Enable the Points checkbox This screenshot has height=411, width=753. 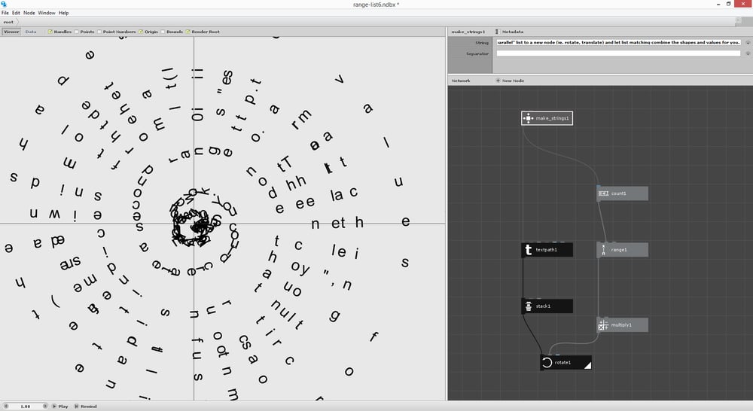tap(77, 32)
